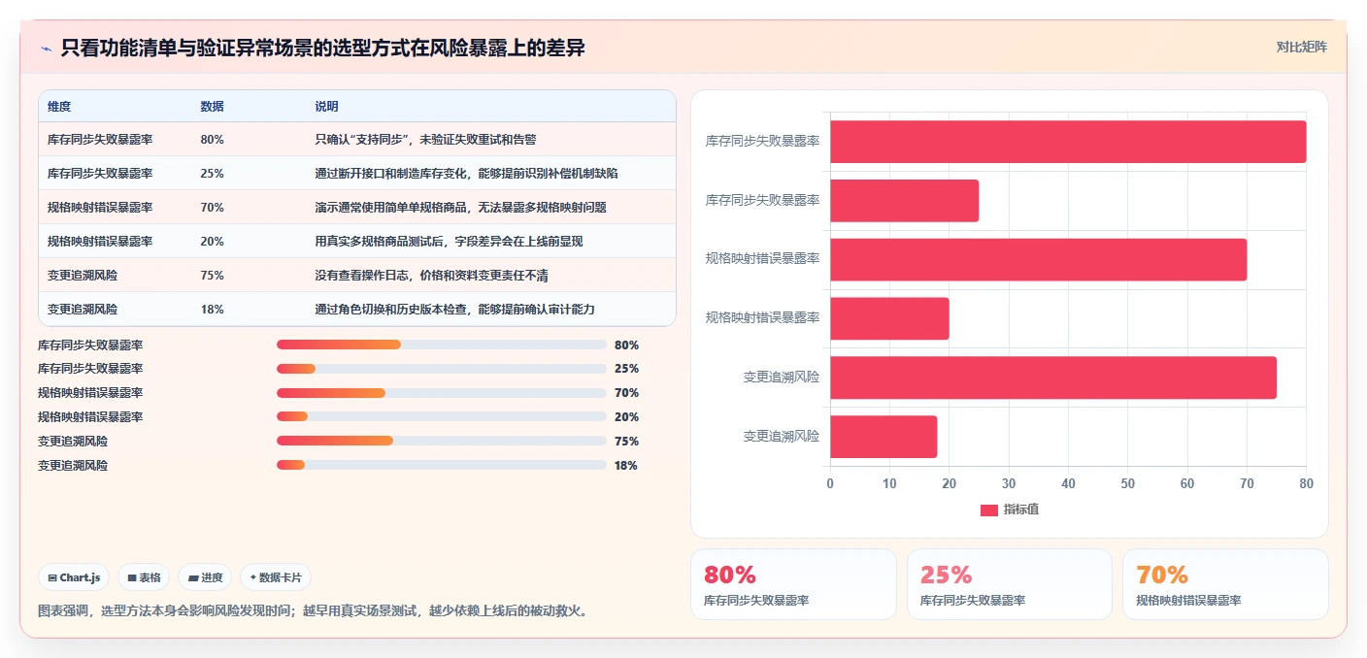Click 20% in the table's 数据 column

[x=212, y=242]
